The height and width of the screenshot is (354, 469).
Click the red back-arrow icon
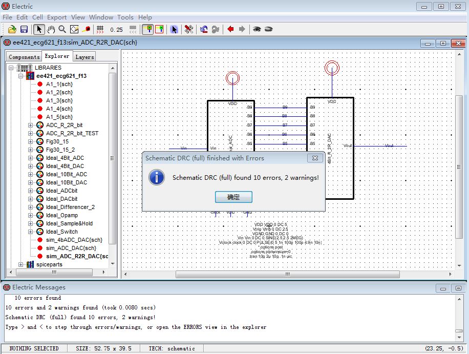(x=230, y=29)
